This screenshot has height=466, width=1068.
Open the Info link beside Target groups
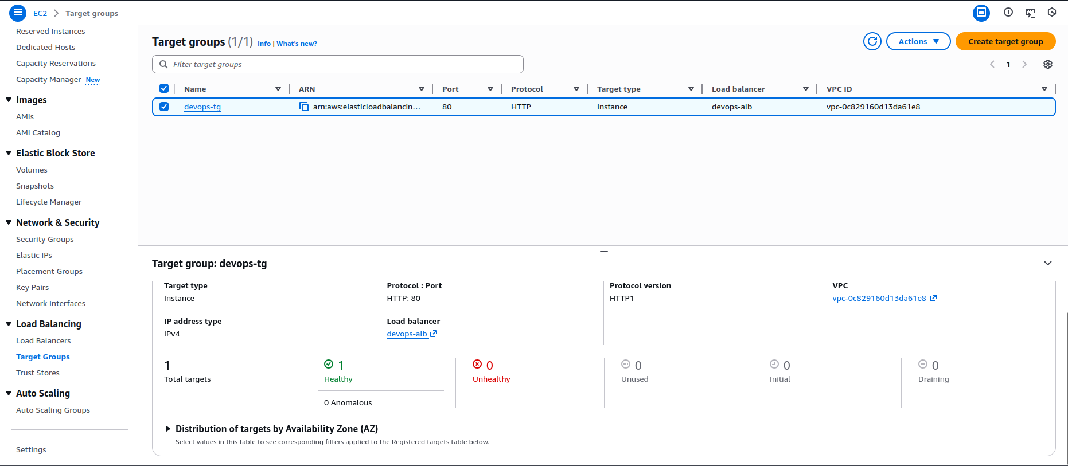click(264, 44)
